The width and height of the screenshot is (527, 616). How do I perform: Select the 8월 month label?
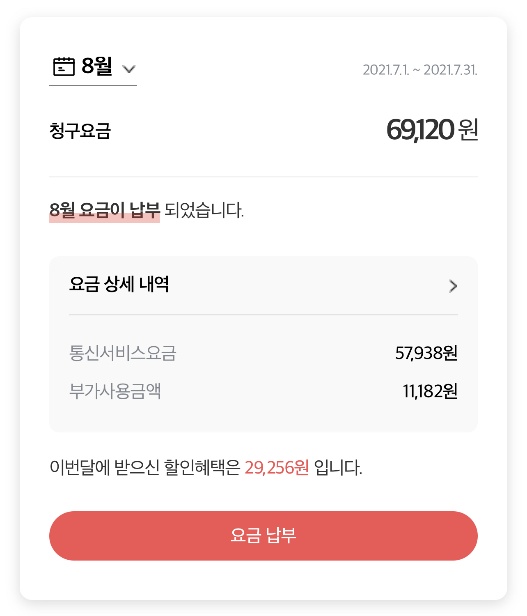click(97, 66)
